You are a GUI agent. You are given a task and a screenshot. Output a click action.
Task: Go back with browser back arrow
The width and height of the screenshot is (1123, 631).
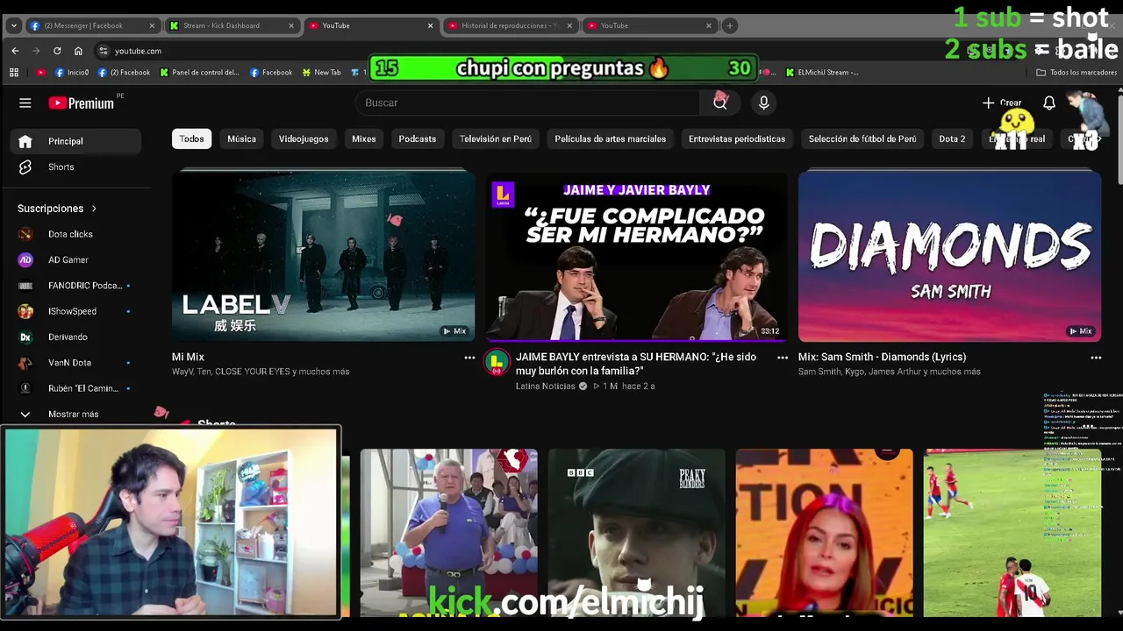15,51
